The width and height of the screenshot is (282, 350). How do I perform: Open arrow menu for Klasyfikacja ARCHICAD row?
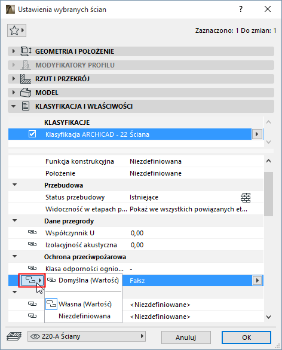257,134
